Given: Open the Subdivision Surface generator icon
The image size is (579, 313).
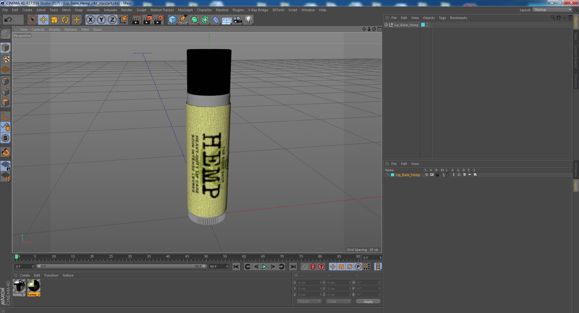Looking at the screenshot, I should [x=194, y=20].
